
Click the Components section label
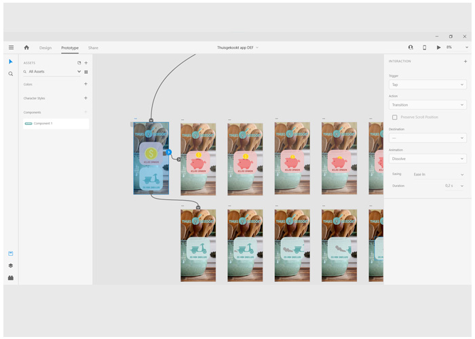coord(32,113)
